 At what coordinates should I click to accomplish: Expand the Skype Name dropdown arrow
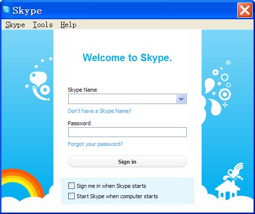181,99
